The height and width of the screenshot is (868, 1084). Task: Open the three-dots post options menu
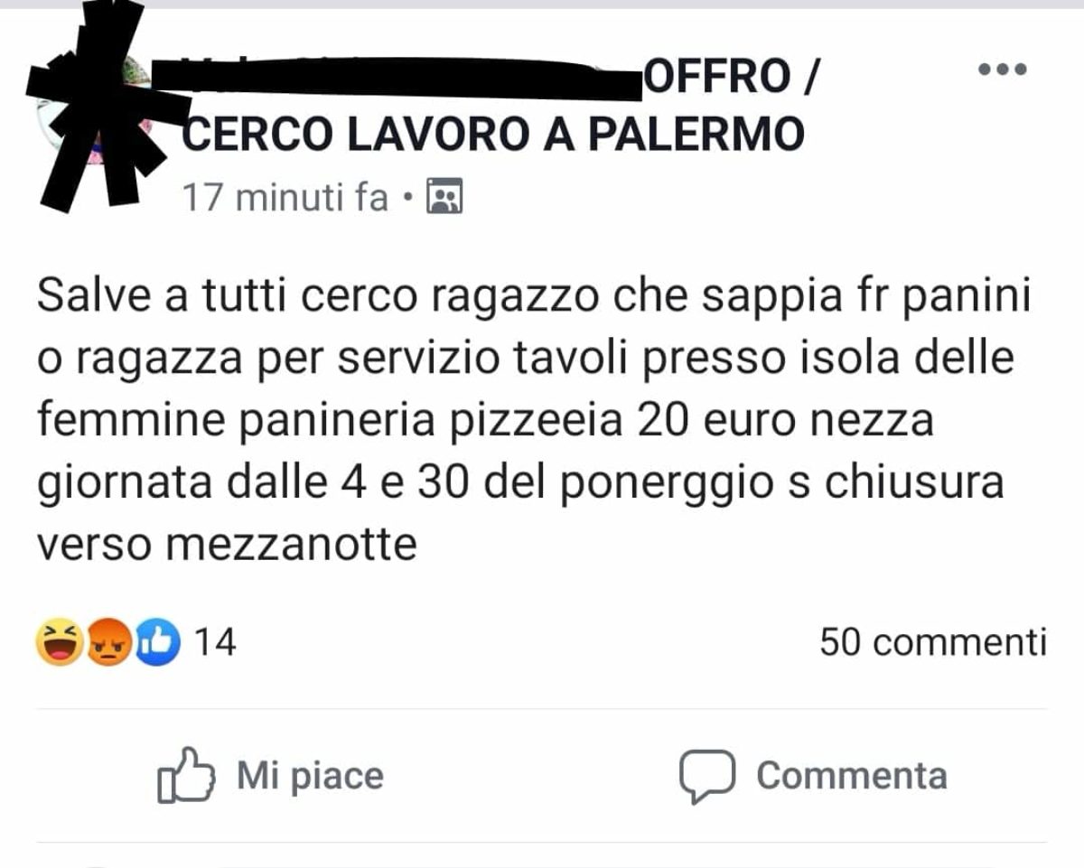[1003, 70]
